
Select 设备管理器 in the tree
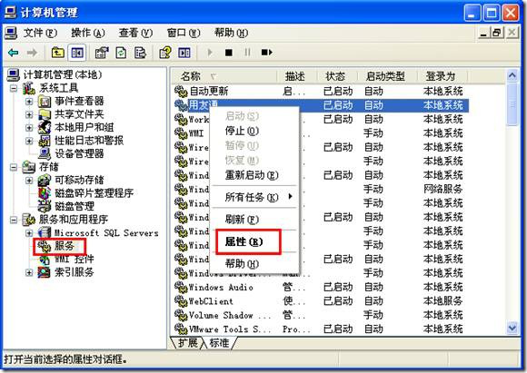click(79, 153)
